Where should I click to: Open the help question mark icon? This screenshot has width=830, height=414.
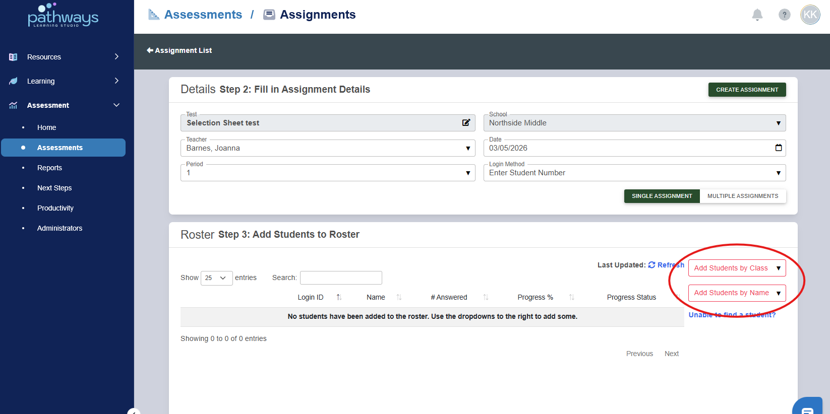point(785,15)
